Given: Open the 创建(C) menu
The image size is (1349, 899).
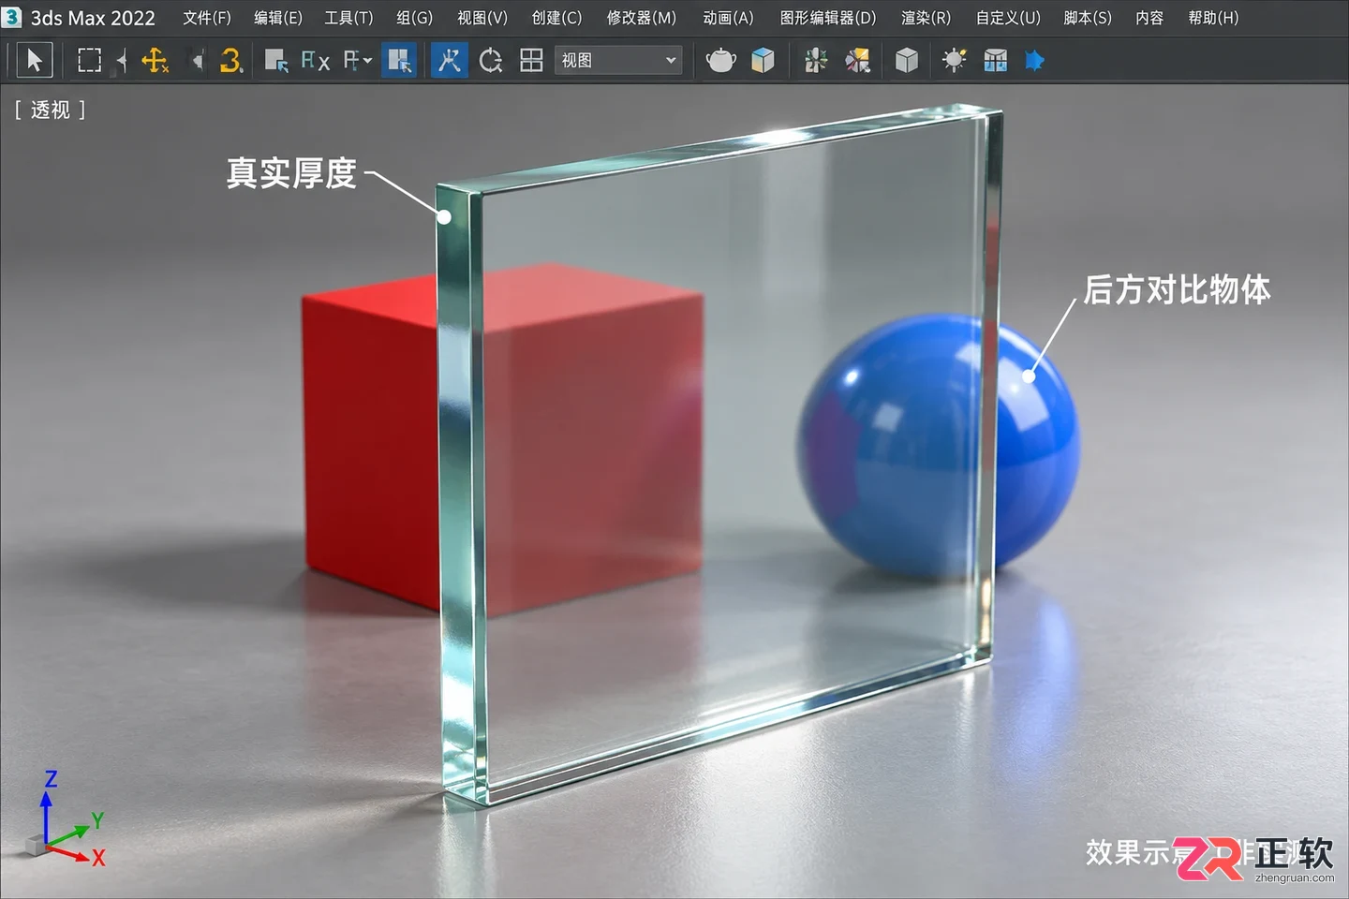Looking at the screenshot, I should coord(556,18).
